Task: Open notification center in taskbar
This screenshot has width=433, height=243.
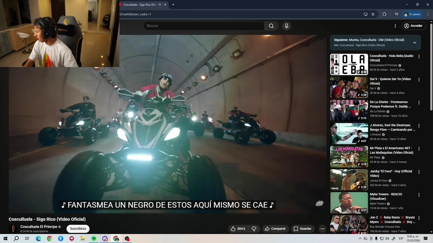Action: pyautogui.click(x=426, y=239)
